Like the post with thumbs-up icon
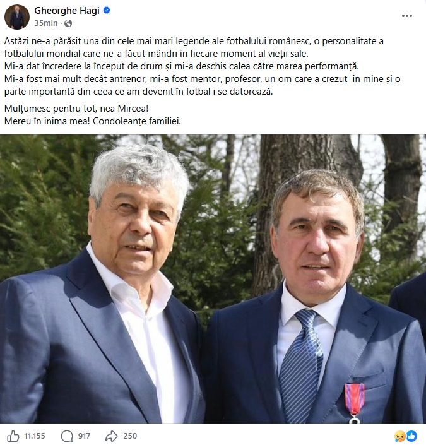426x445 pixels. pos(13,436)
